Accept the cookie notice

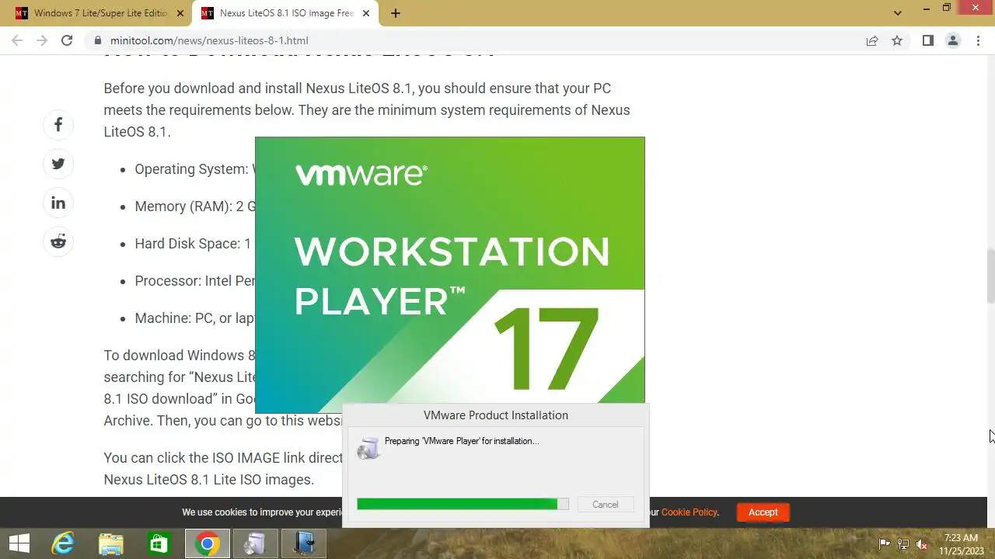(x=763, y=512)
